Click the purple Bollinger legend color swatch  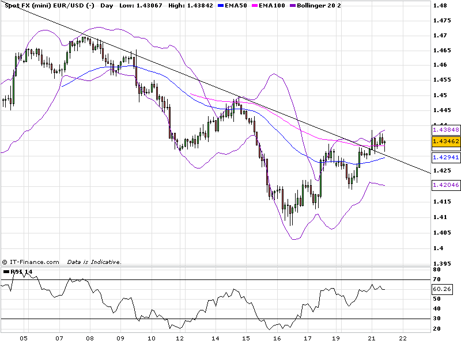pyautogui.click(x=293, y=6)
